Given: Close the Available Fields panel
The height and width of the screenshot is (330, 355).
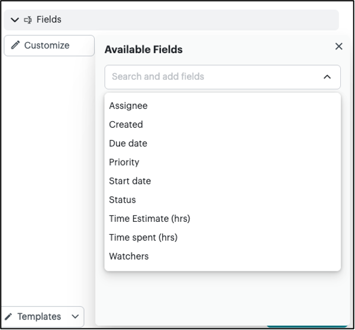Looking at the screenshot, I should [338, 46].
